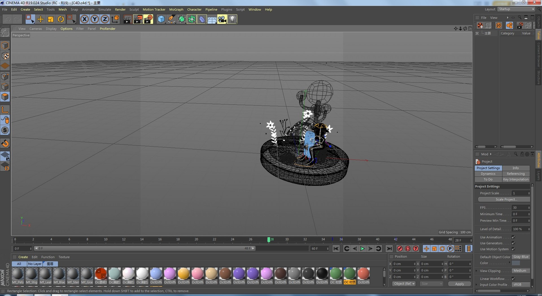Viewport: 542px width, 296px height.
Task: Click Apply in coordinates manager
Action: [x=459, y=284]
